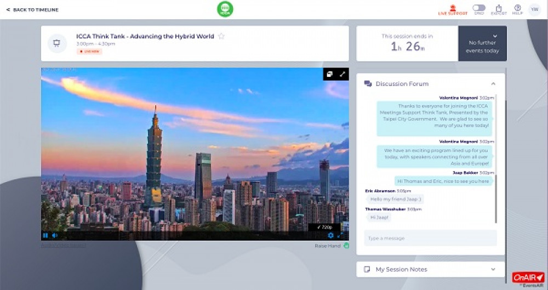Click the 'Hi Jaap!' chat message
The height and width of the screenshot is (290, 548).
pyautogui.click(x=379, y=217)
